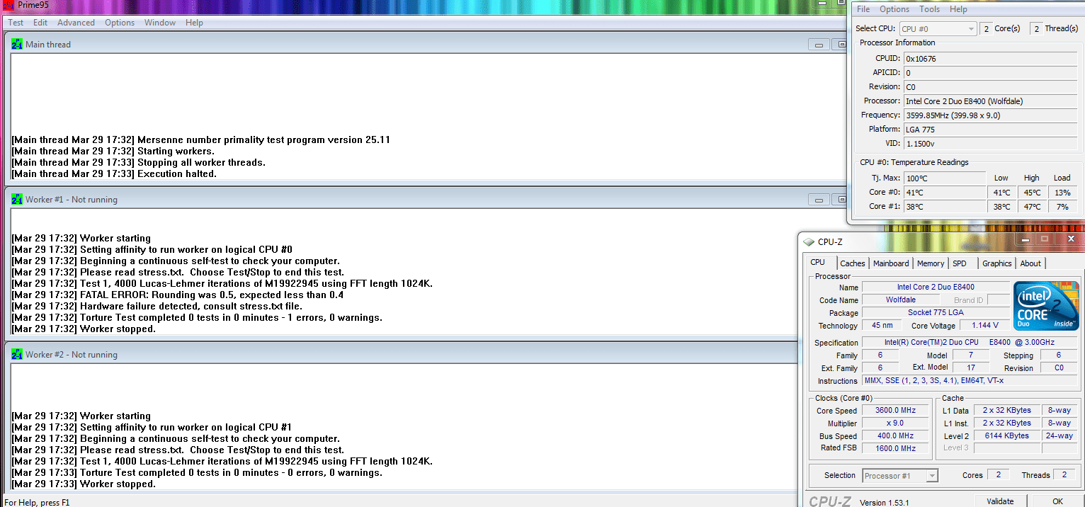Minimize the CPU-Z window
The width and height of the screenshot is (1085, 507).
1023,240
